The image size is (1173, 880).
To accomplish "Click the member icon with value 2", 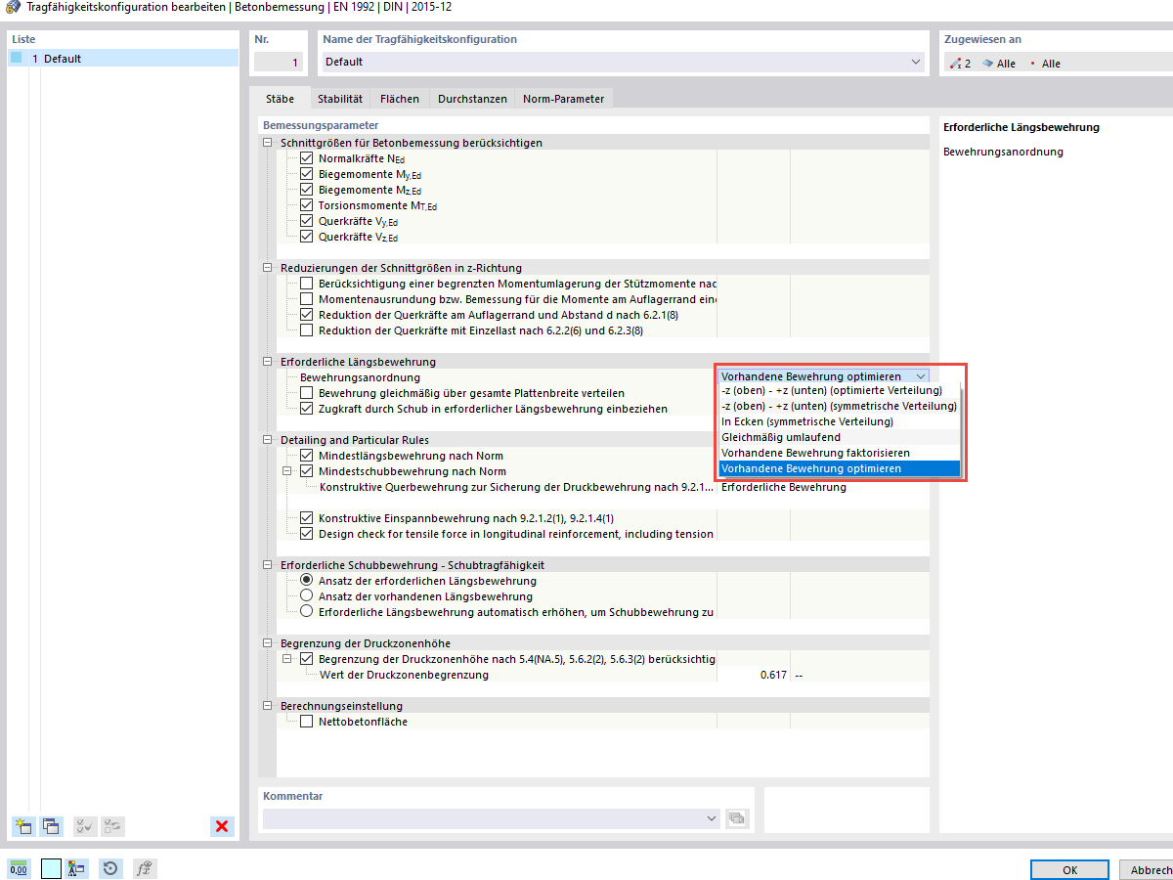I will [954, 64].
